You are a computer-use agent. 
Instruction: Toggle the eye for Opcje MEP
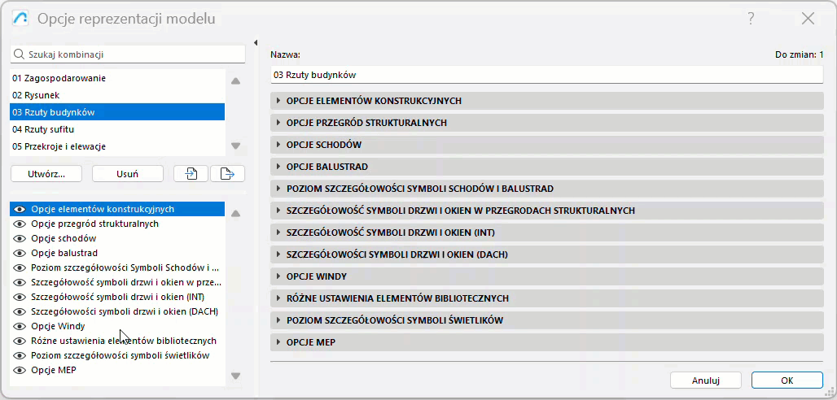click(20, 370)
